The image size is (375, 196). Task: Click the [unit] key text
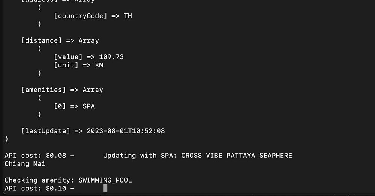point(66,65)
